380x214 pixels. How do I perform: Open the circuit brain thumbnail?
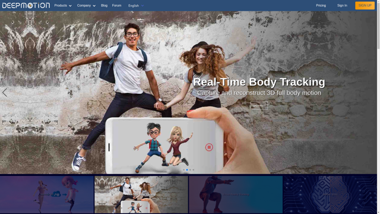[330, 194]
